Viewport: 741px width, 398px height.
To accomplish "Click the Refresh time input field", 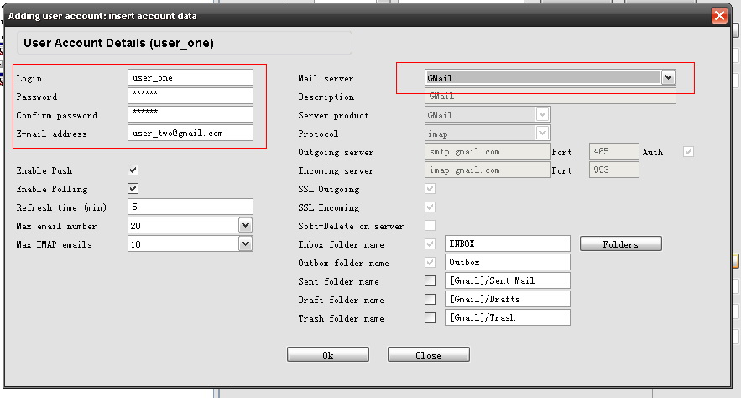I will pyautogui.click(x=190, y=207).
